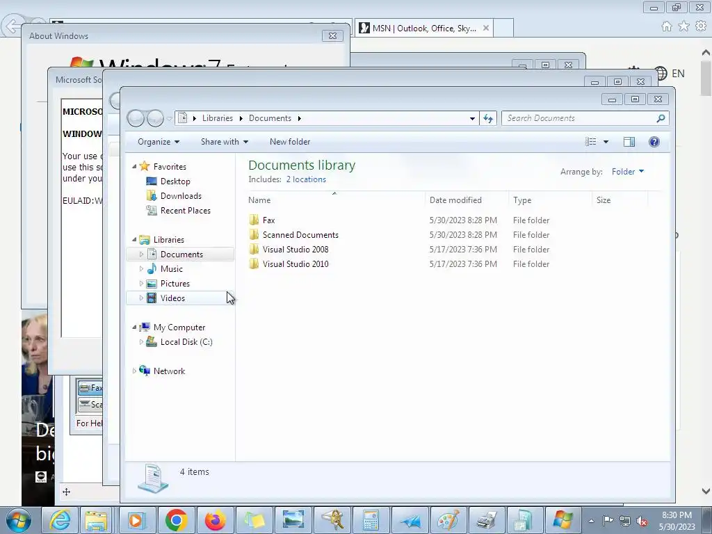
Task: Toggle the preview pane button
Action: 629,142
